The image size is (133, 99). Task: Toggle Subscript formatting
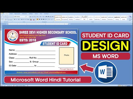coord(24,20)
